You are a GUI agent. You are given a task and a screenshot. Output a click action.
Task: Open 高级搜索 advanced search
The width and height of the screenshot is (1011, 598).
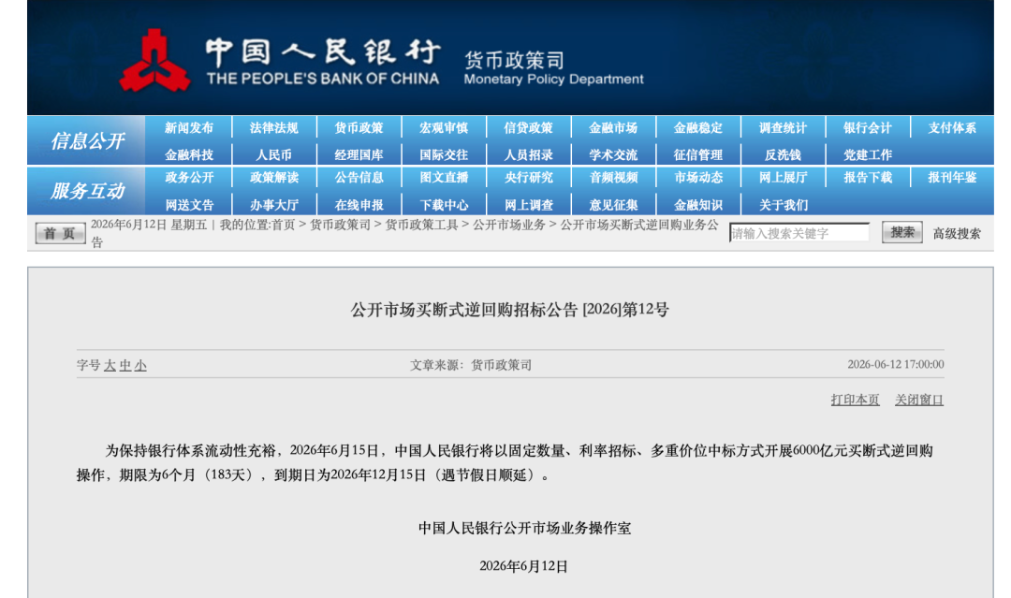pyautogui.click(x=956, y=234)
